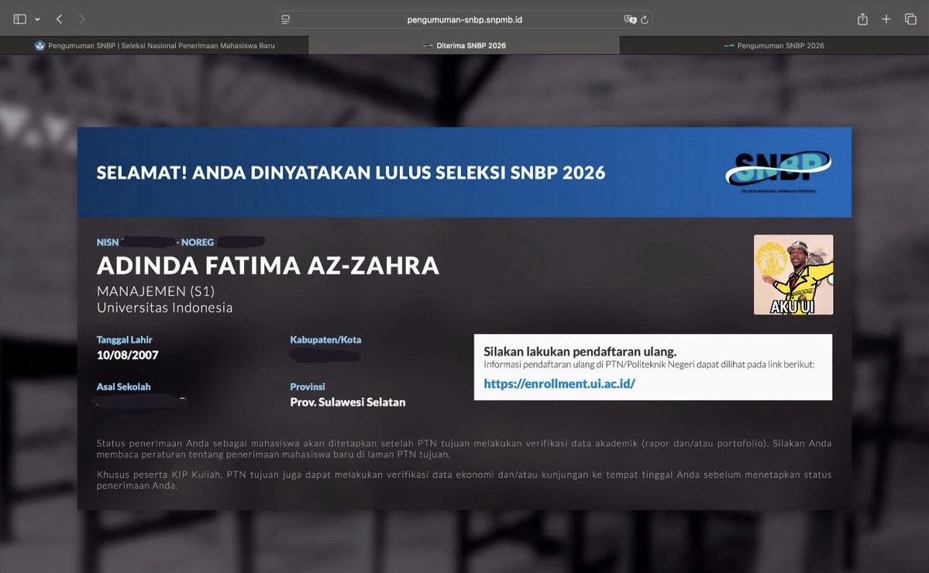This screenshot has height=573, width=929.
Task: Go forward with the forward arrow
Action: click(82, 19)
